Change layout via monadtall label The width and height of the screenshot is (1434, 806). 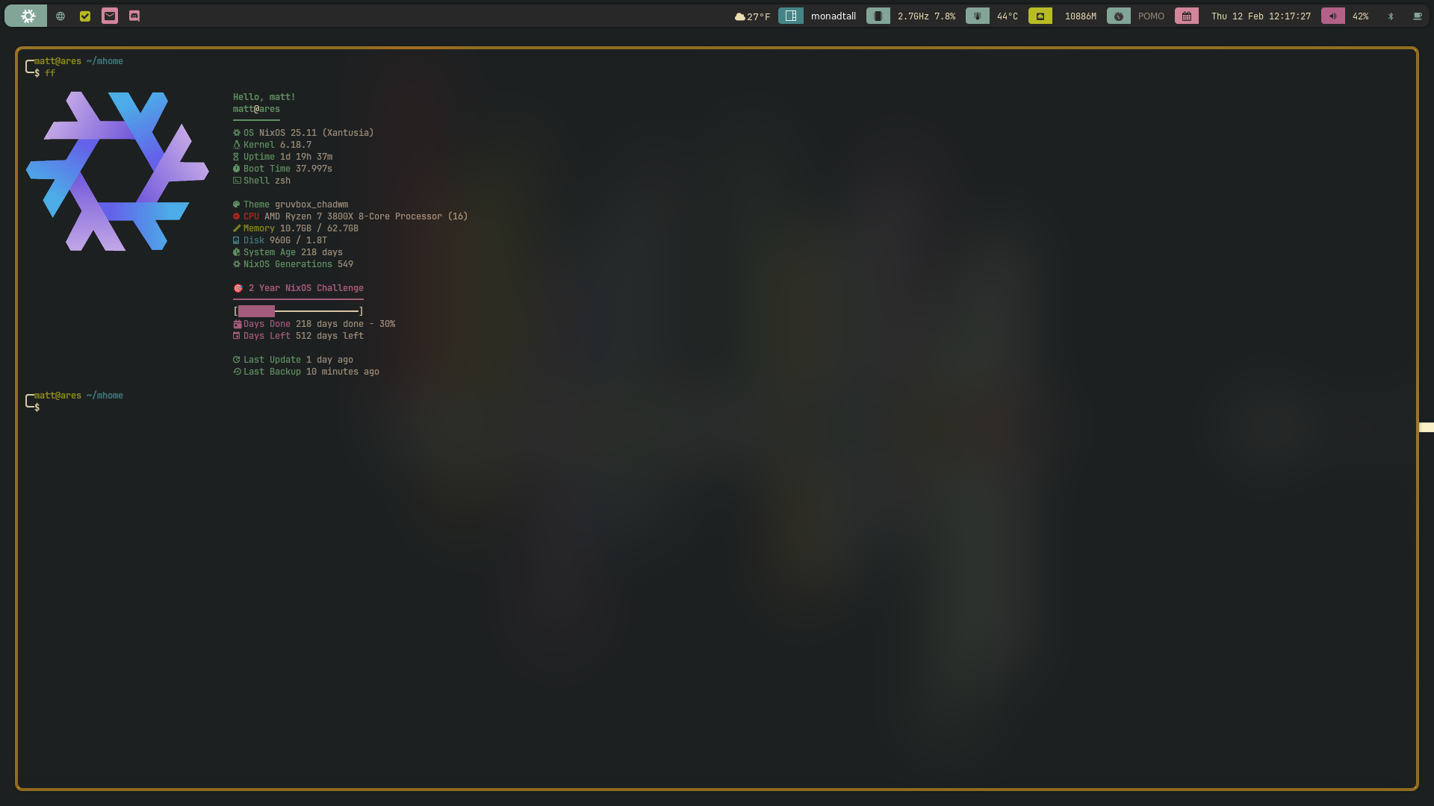(x=833, y=16)
